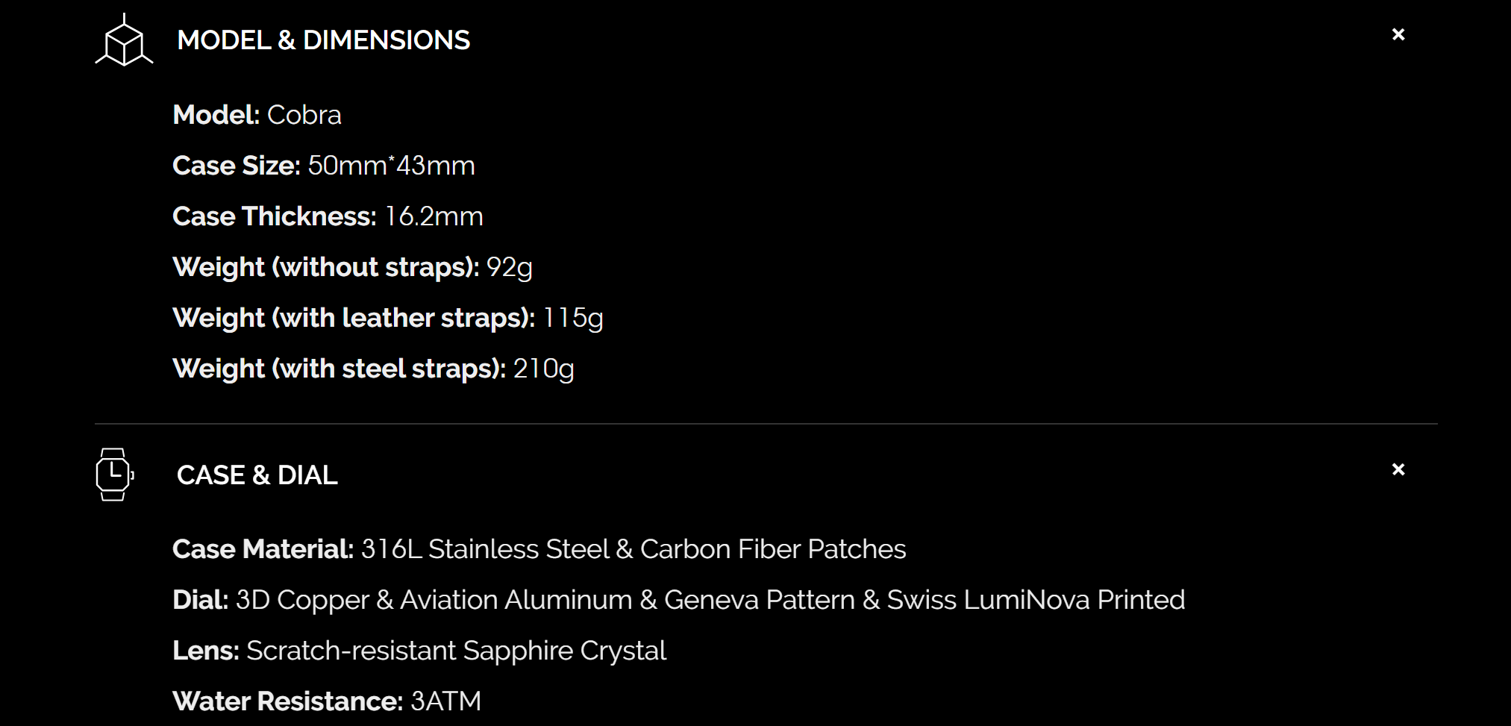Screen dimensions: 1511x726
Task: Click the Dial 3D Copper description line
Action: (x=679, y=600)
